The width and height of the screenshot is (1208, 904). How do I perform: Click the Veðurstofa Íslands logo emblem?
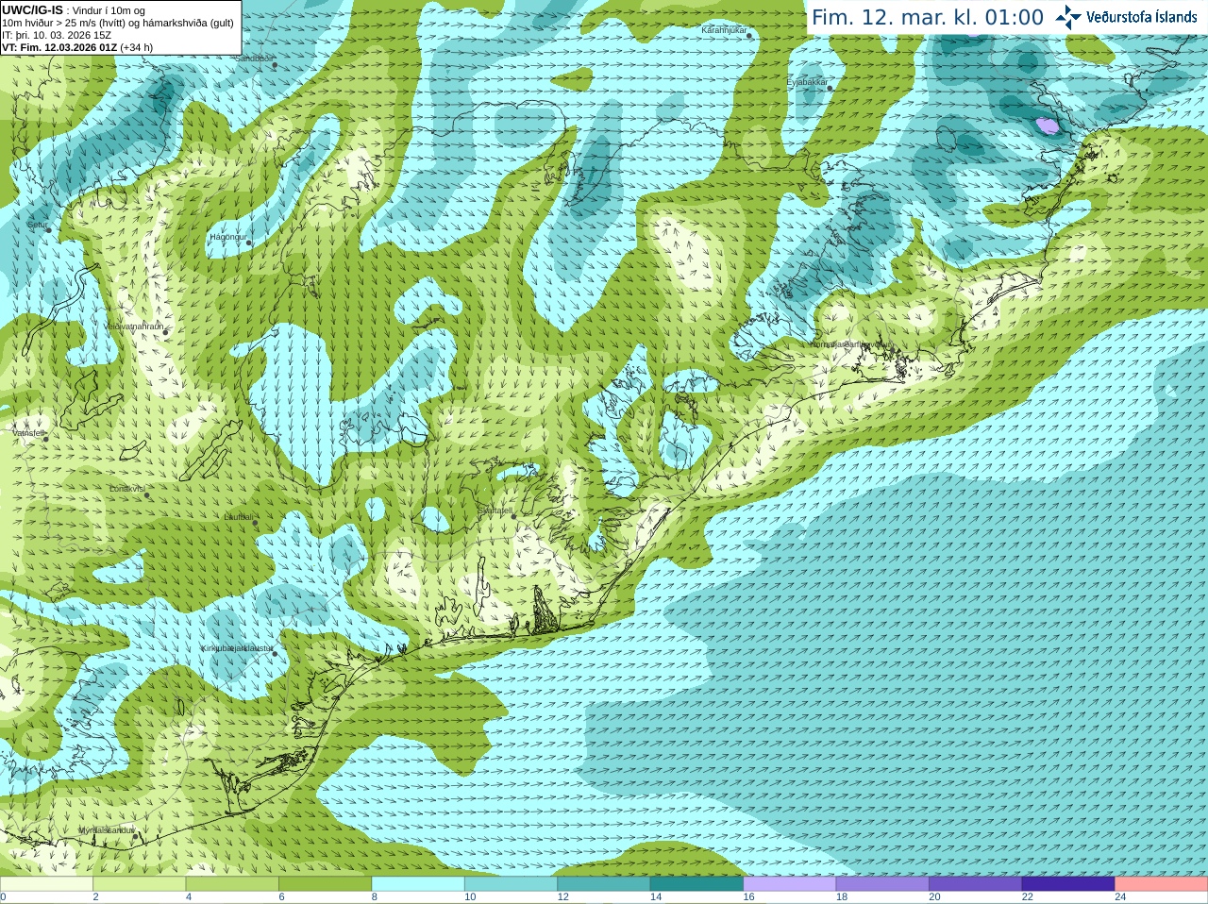click(x=1068, y=17)
